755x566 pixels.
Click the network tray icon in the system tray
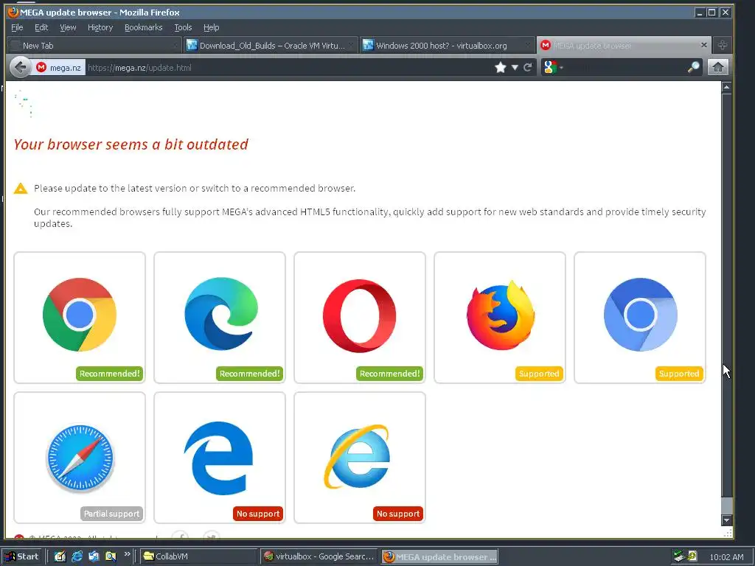[x=679, y=556]
